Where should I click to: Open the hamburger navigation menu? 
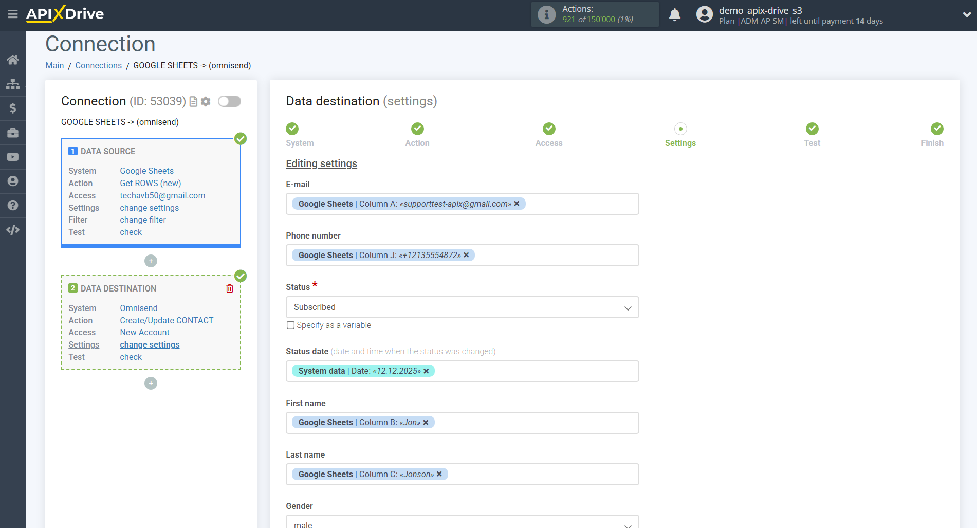tap(13, 14)
